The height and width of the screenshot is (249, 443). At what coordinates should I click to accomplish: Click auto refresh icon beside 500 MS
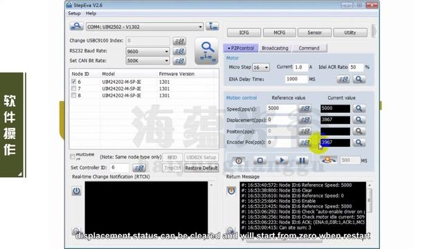coord(329,160)
